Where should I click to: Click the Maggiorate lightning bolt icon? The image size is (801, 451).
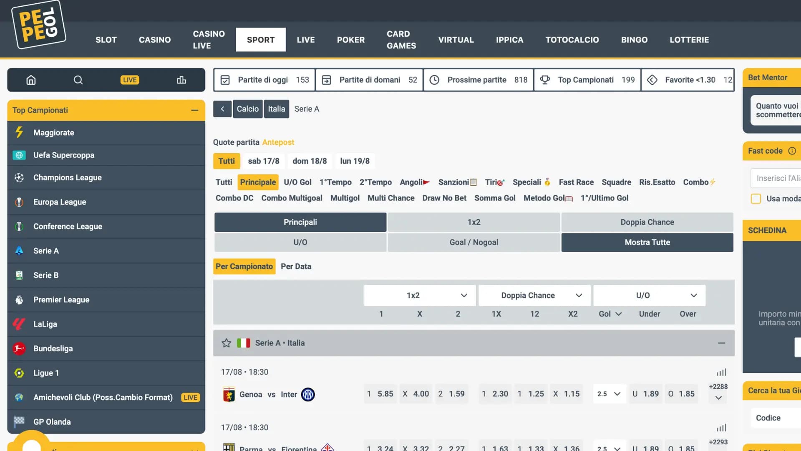click(x=19, y=132)
